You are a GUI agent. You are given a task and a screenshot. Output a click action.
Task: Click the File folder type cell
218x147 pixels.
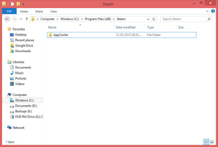pyautogui.click(x=154, y=35)
